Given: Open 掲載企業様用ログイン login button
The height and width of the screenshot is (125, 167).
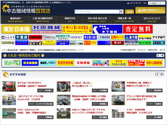Looking at the screenshot, I should click(150, 10).
